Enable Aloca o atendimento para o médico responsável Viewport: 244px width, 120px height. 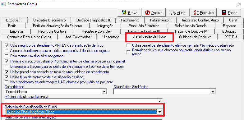(x=7, y=51)
